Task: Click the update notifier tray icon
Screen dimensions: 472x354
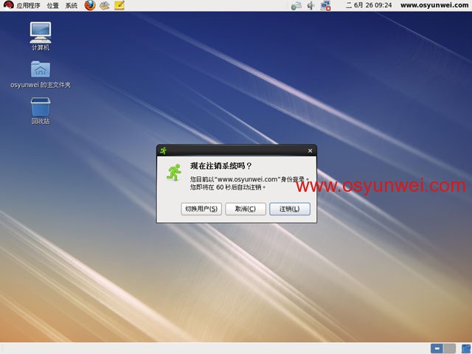Action: click(x=296, y=5)
